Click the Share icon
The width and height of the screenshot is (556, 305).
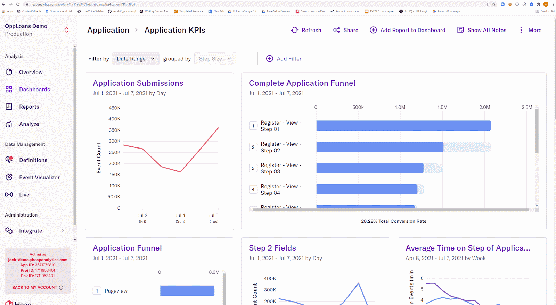(x=336, y=30)
